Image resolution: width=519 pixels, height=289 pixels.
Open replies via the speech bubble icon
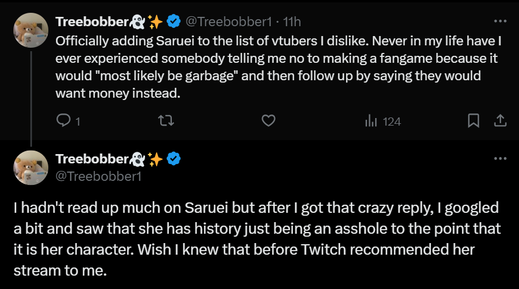click(63, 120)
